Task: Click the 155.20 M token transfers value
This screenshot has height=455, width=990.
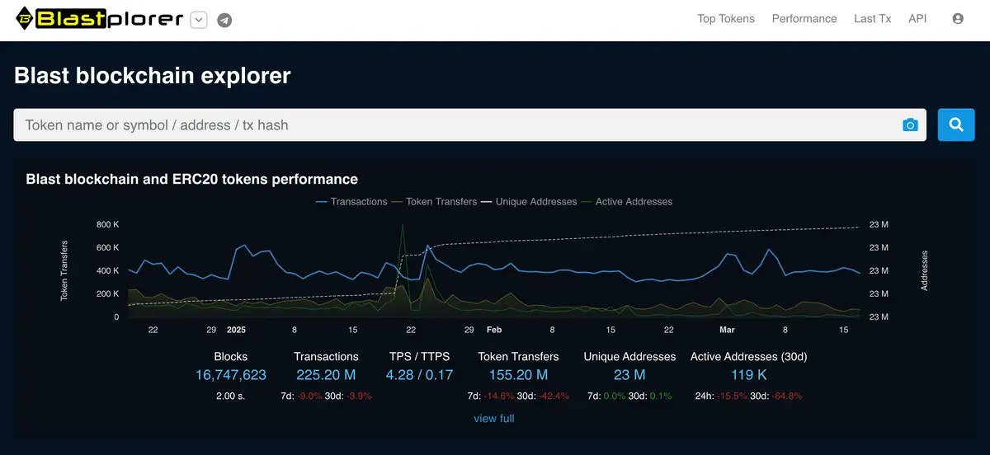Action: point(518,375)
